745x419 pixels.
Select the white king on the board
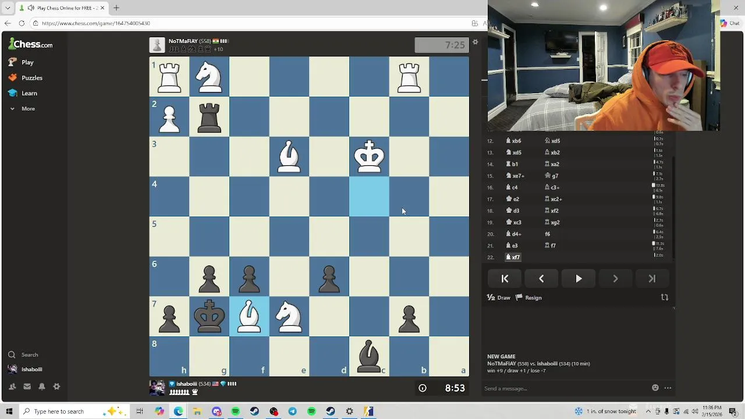coord(369,157)
